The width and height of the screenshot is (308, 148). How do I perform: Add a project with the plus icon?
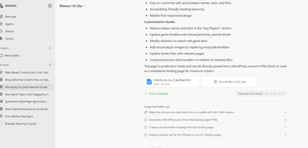point(50,48)
